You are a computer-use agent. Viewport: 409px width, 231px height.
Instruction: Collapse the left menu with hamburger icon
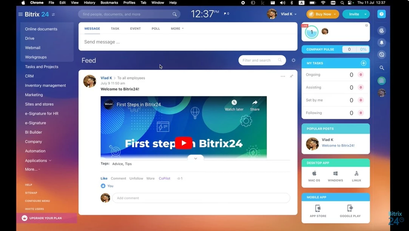pyautogui.click(x=20, y=14)
